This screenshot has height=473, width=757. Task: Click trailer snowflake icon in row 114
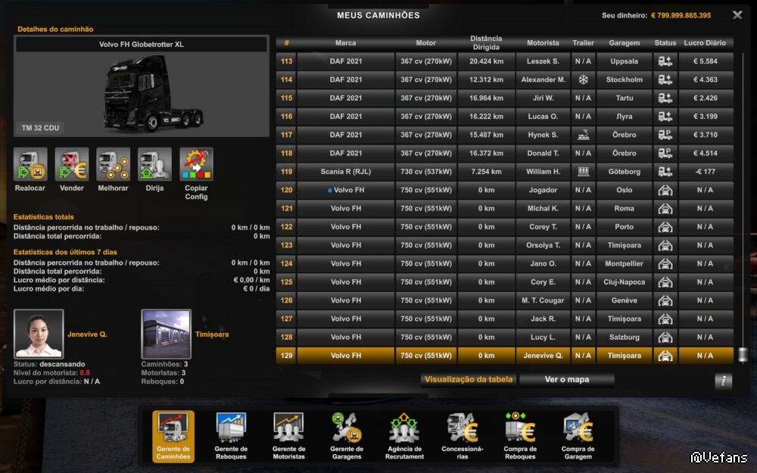pos(583,79)
